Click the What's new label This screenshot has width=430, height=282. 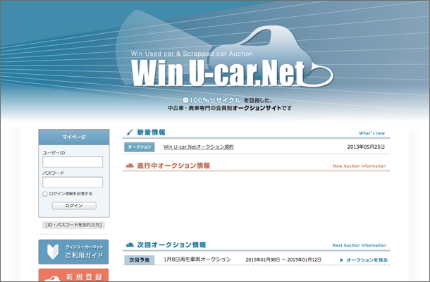coord(372,133)
